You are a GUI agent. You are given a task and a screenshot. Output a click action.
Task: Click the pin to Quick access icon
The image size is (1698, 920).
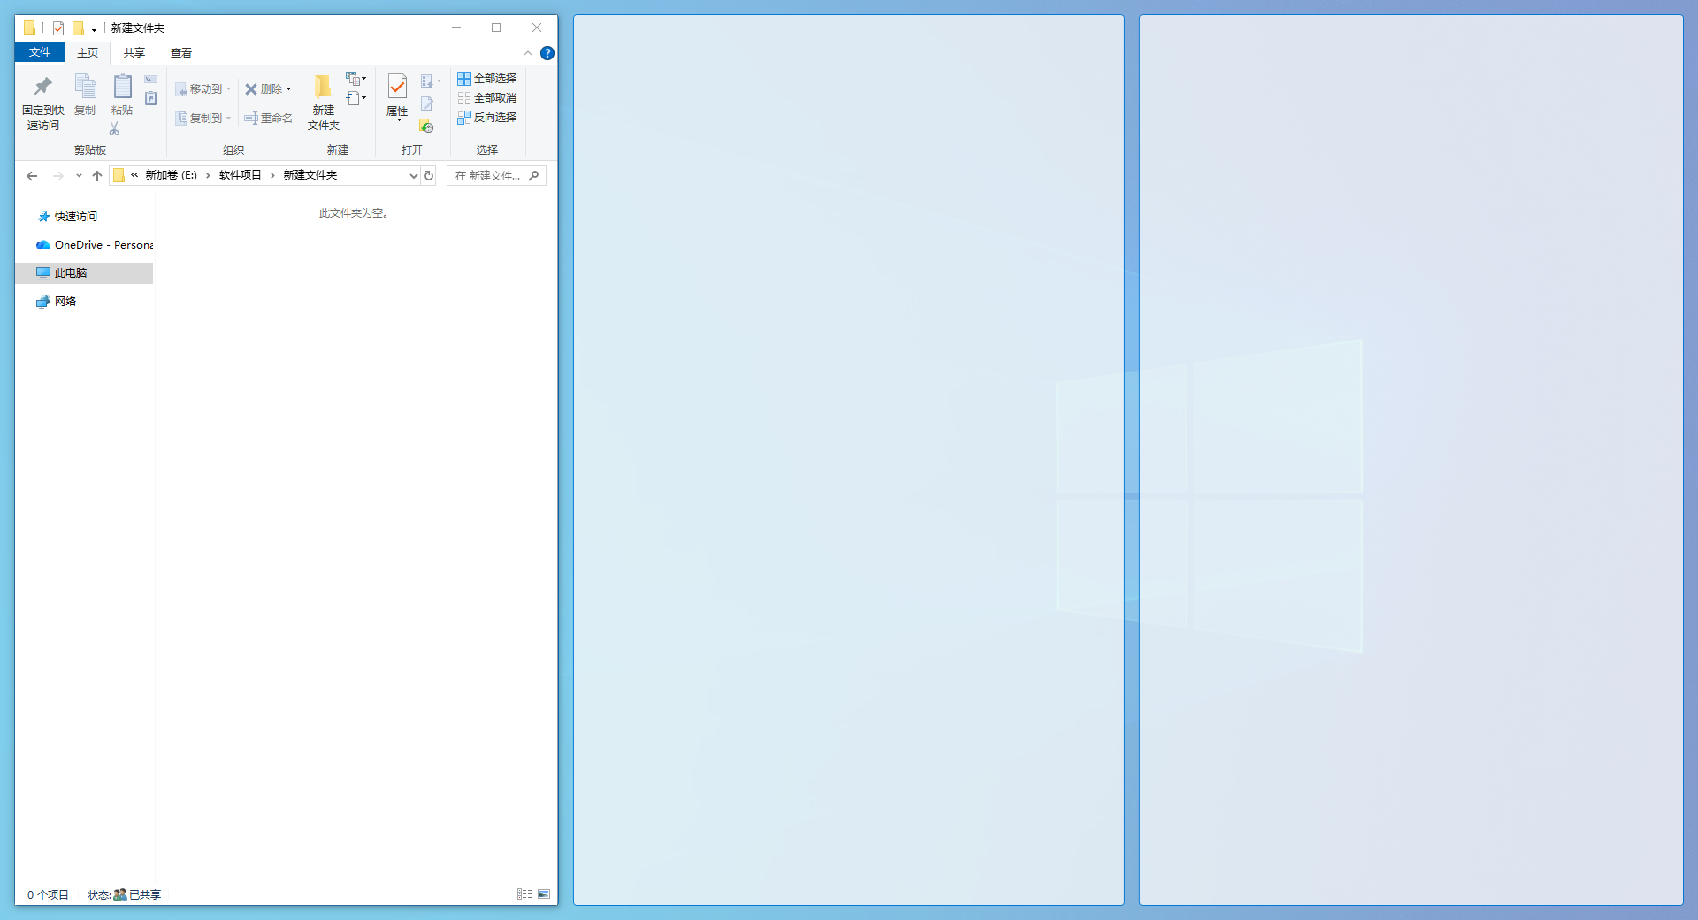tap(42, 87)
